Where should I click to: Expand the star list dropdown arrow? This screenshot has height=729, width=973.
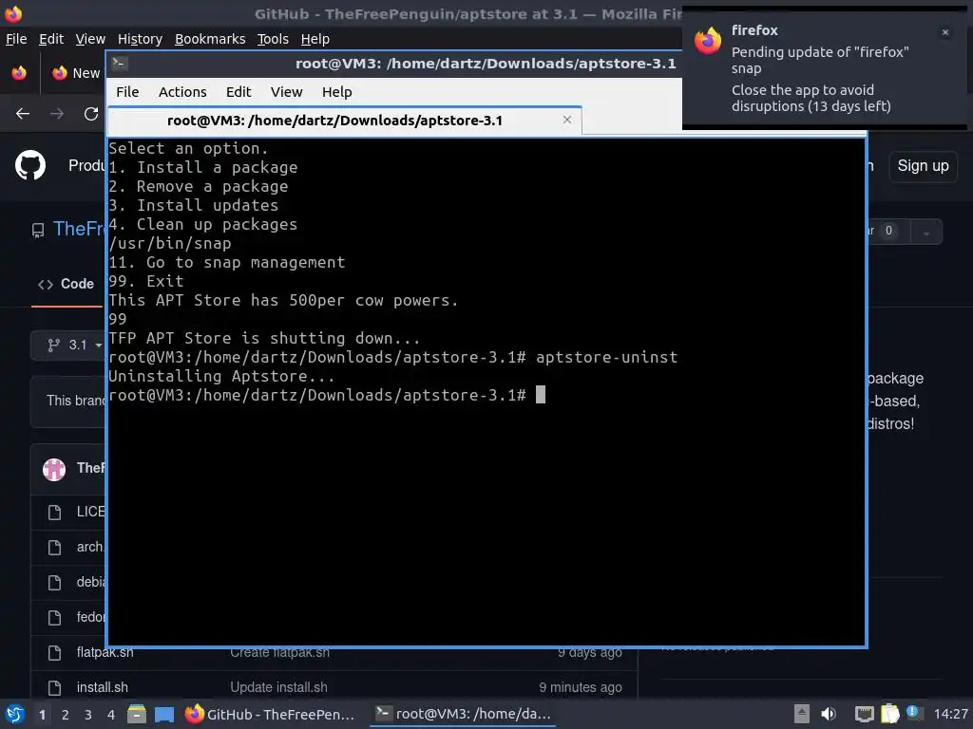(x=925, y=233)
